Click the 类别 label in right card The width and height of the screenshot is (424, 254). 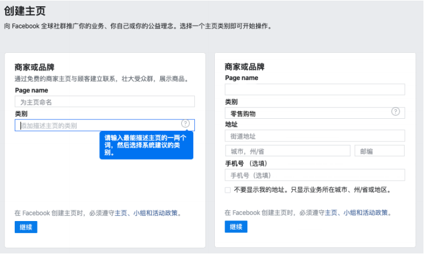click(231, 102)
